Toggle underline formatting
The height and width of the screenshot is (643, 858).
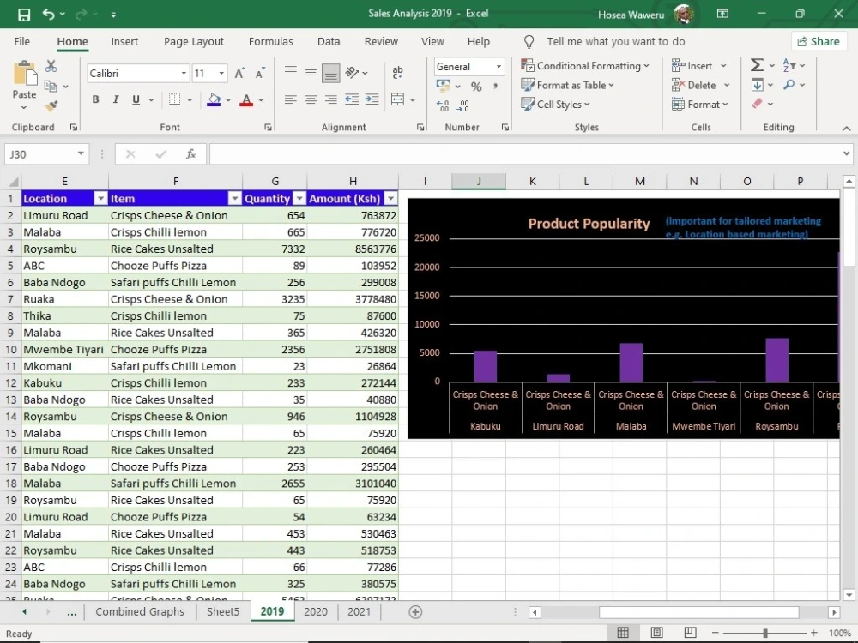134,99
